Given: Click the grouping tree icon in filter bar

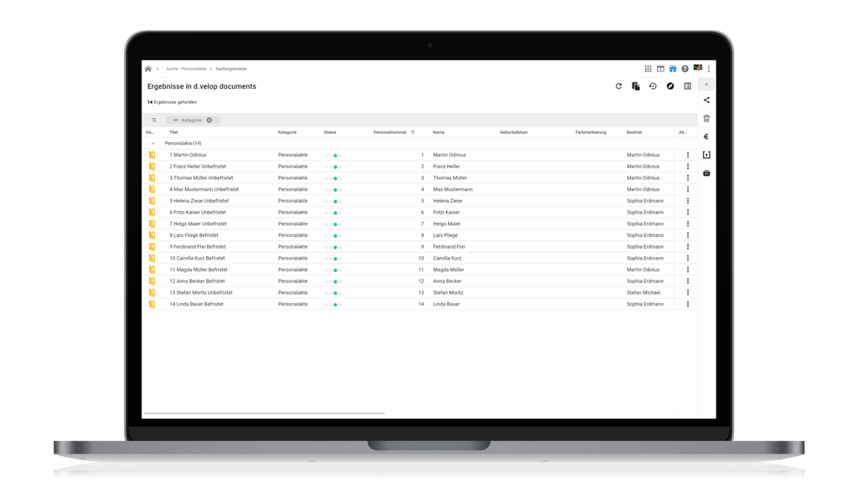Looking at the screenshot, I should click(154, 121).
